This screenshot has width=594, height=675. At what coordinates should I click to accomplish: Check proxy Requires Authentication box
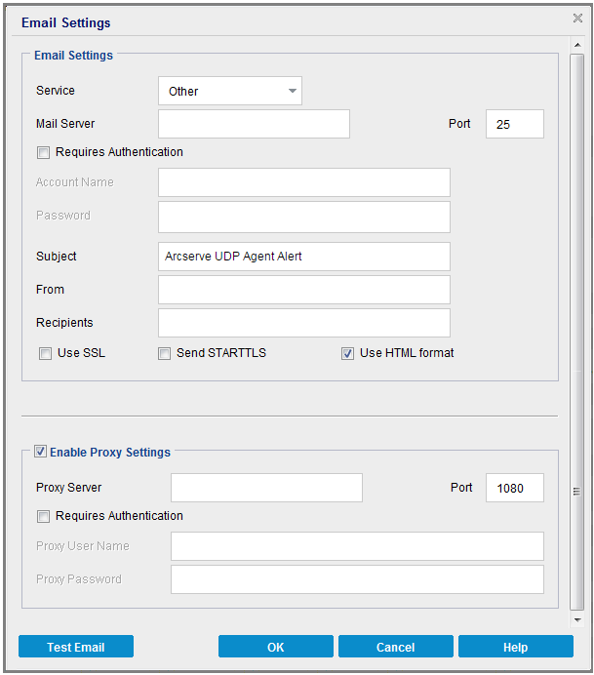click(43, 517)
